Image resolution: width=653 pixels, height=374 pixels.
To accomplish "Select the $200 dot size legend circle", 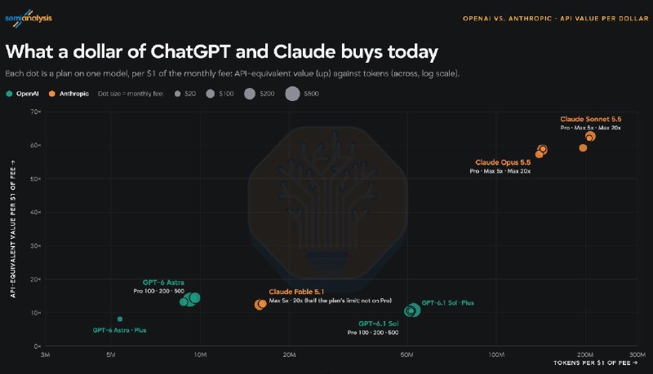I will [250, 94].
